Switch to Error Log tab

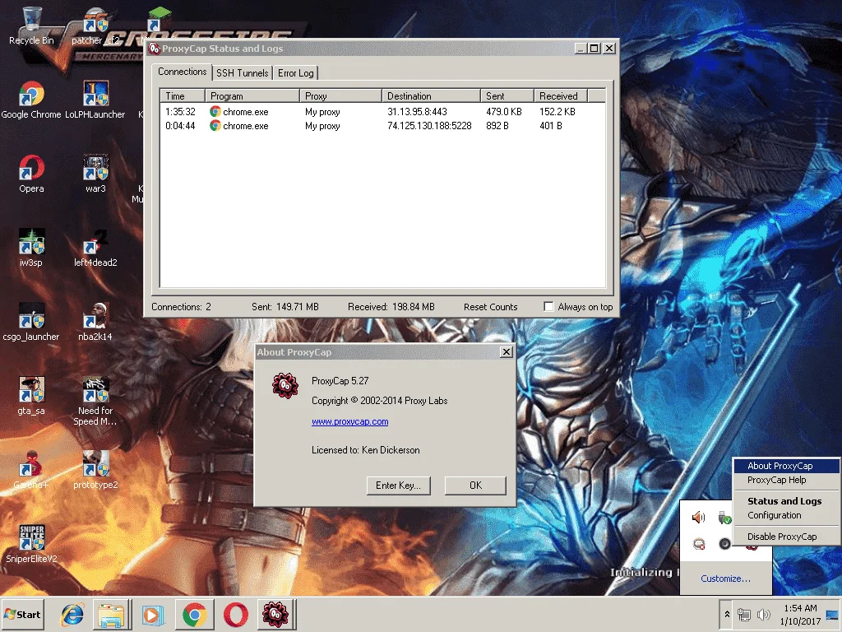point(295,73)
